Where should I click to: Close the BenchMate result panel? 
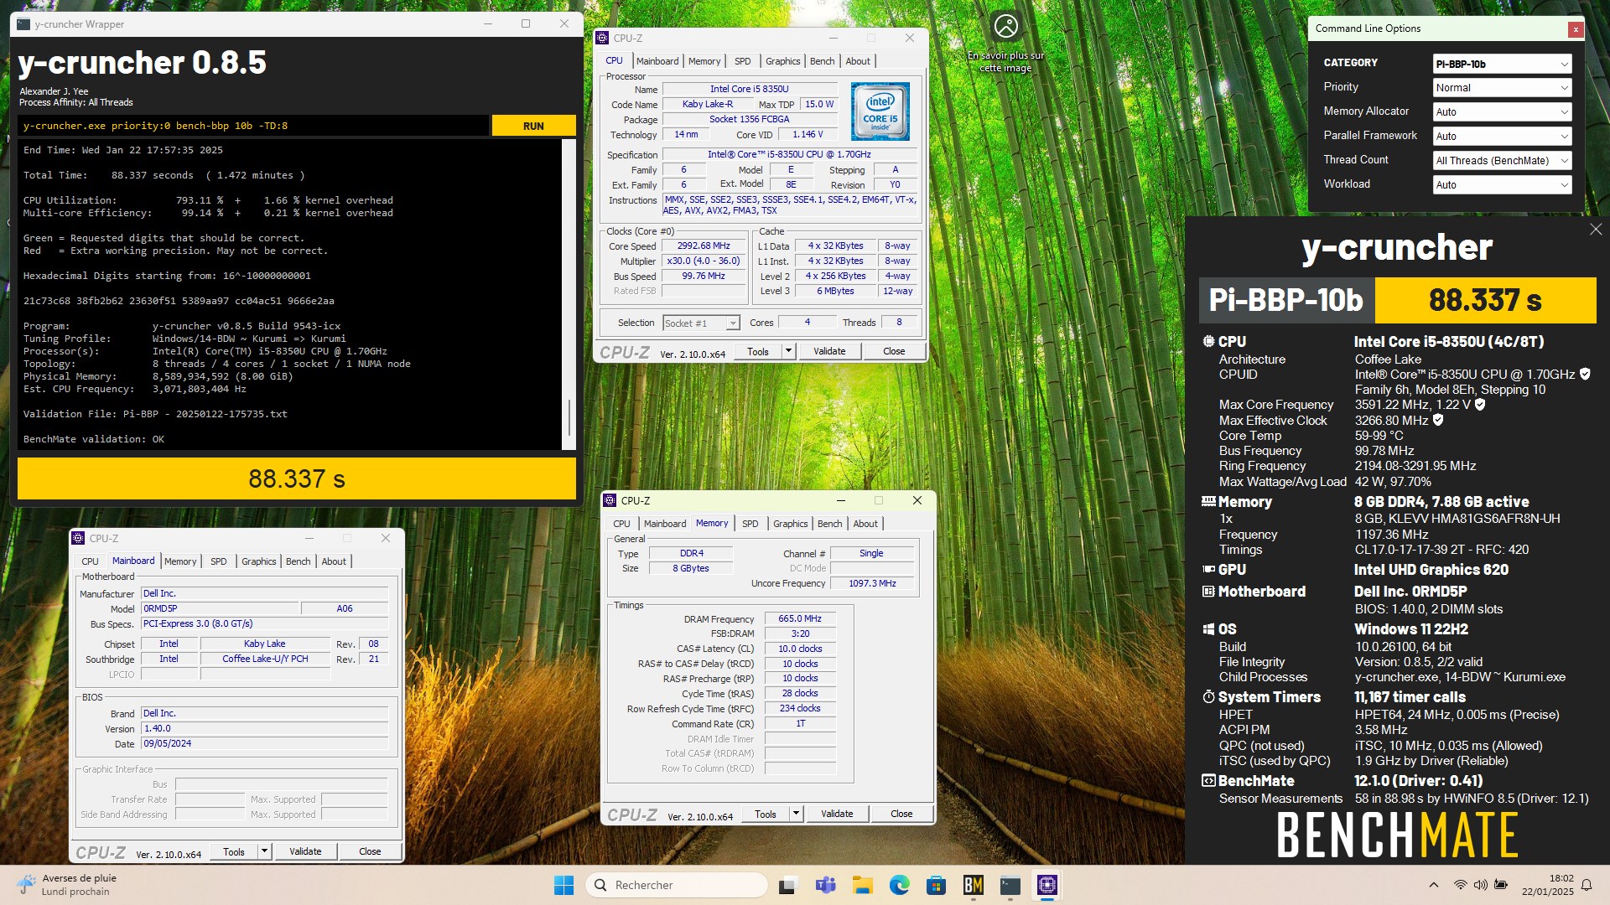click(1595, 230)
